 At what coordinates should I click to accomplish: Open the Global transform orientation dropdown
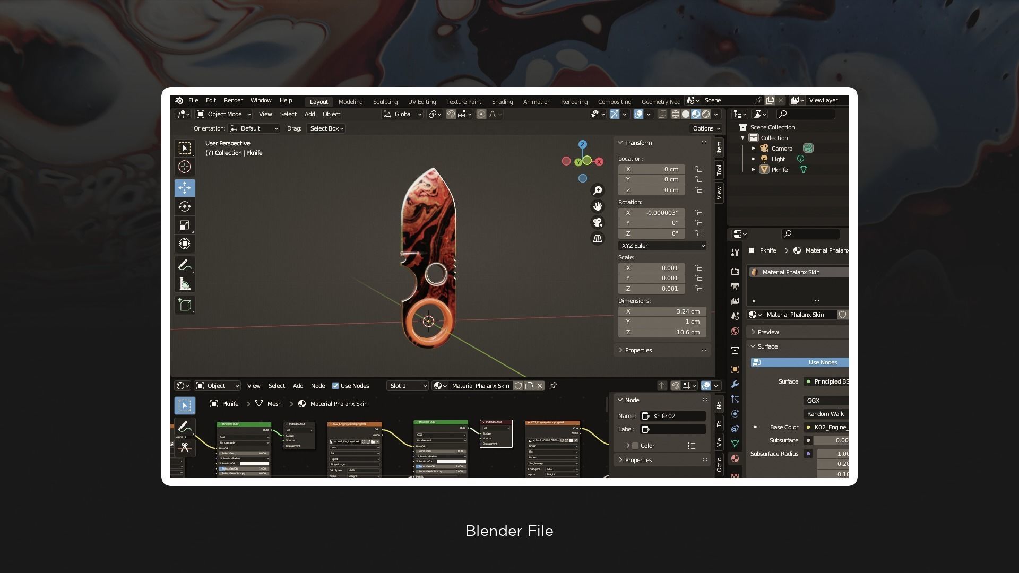tap(402, 114)
